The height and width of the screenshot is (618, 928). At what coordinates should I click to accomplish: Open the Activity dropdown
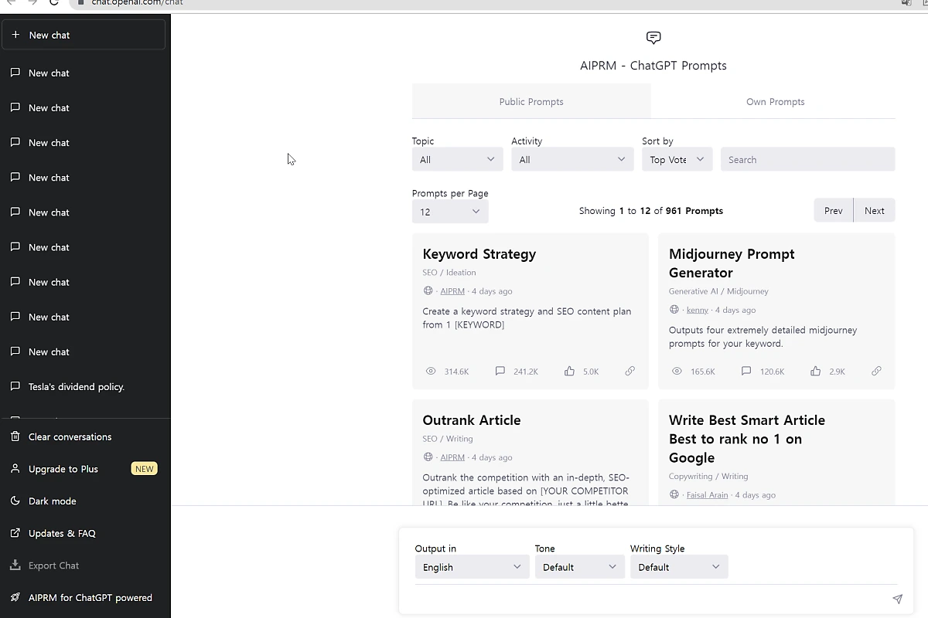click(x=572, y=159)
